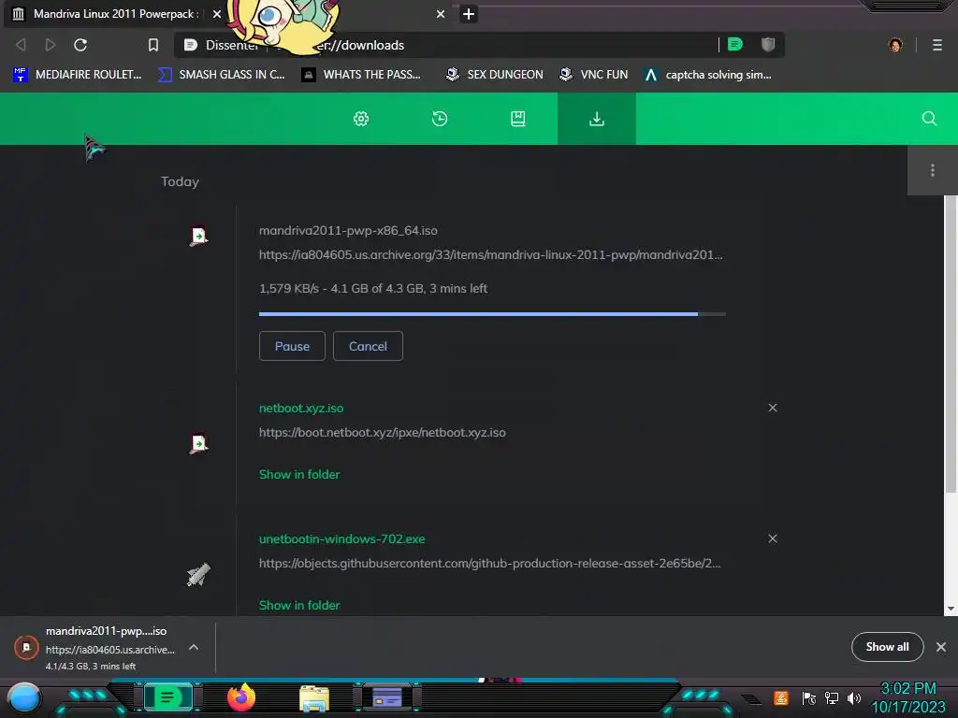Click Show all downloads button
This screenshot has width=958, height=718.
pos(887,647)
